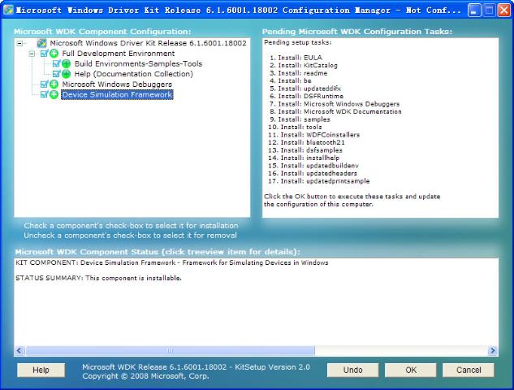Click pending task '13. Install: dsfsamples'
514x390 pixels.
tap(305, 149)
